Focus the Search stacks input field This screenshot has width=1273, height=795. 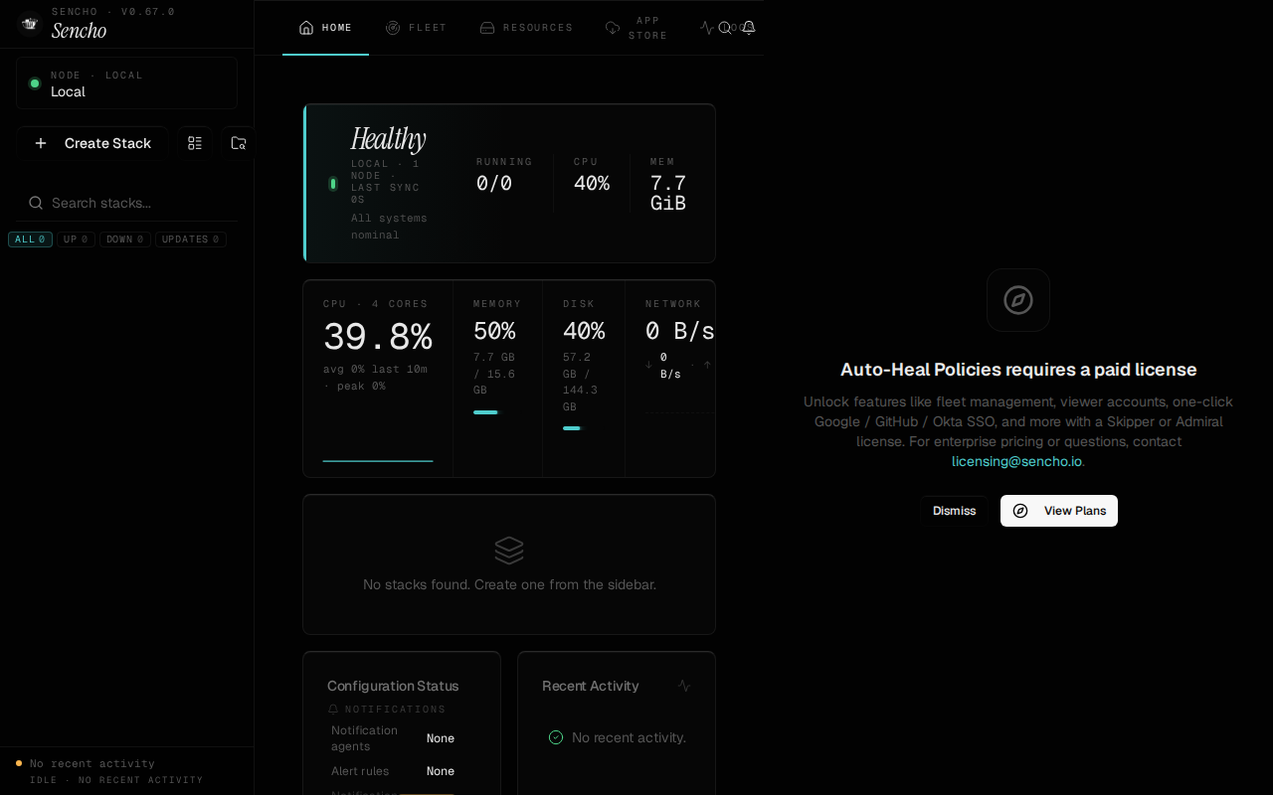126,203
